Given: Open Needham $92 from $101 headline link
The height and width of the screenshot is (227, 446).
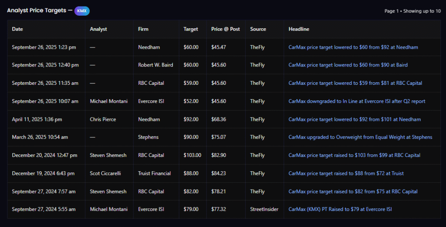Looking at the screenshot, I should tap(355, 120).
